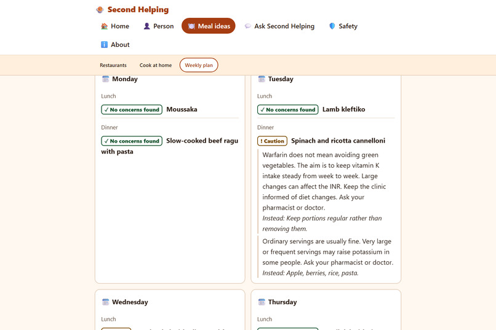The width and height of the screenshot is (496, 330).
Task: Click the Person silhouette icon
Action: point(147,26)
